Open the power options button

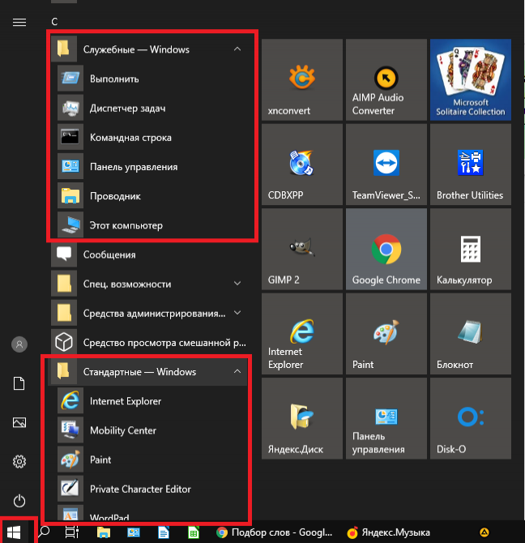[x=19, y=501]
